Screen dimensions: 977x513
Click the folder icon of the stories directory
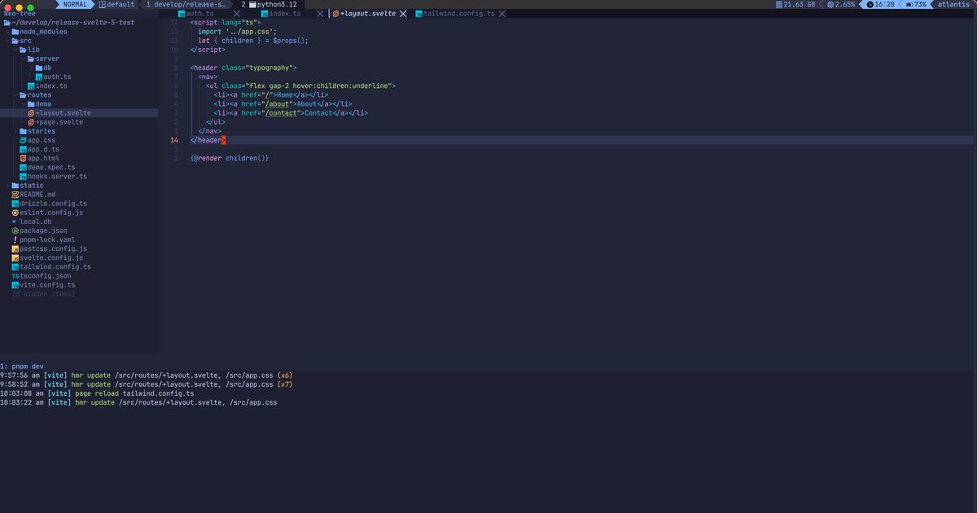coord(23,131)
